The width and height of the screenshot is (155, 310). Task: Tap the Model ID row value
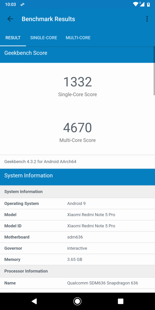click(91, 226)
